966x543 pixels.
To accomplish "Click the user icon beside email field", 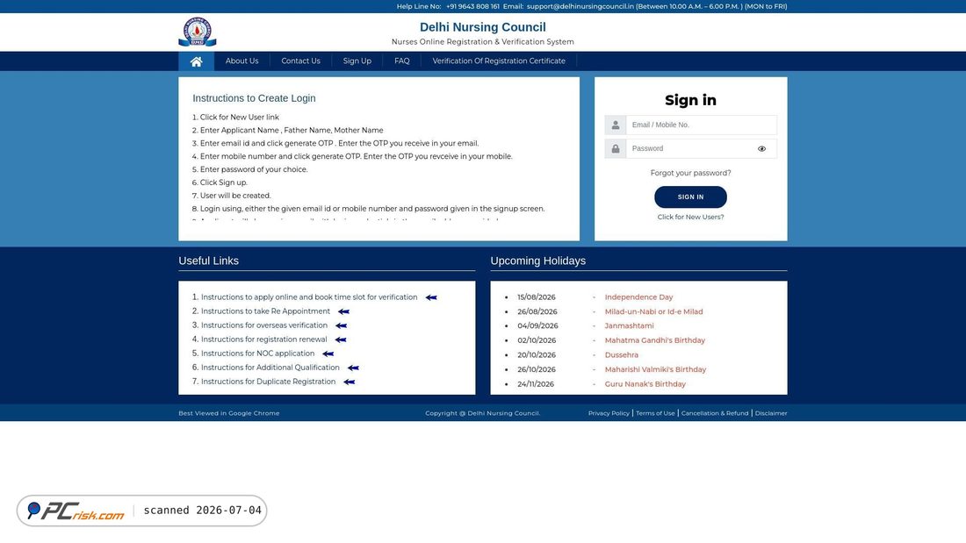I will click(616, 125).
